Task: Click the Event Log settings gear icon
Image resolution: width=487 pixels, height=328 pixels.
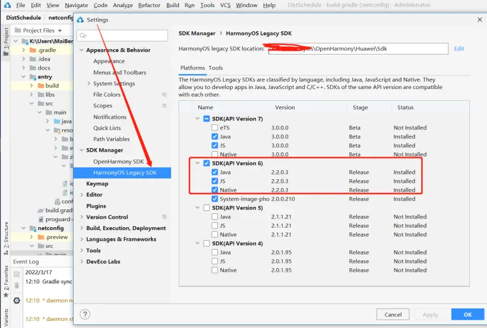Action: point(17,300)
